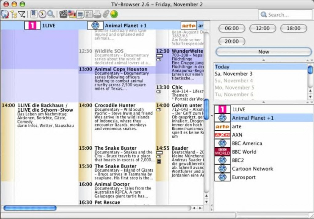314x219 pixels.
Task: Click the 1LIVE column header
Action: (x=40, y=25)
